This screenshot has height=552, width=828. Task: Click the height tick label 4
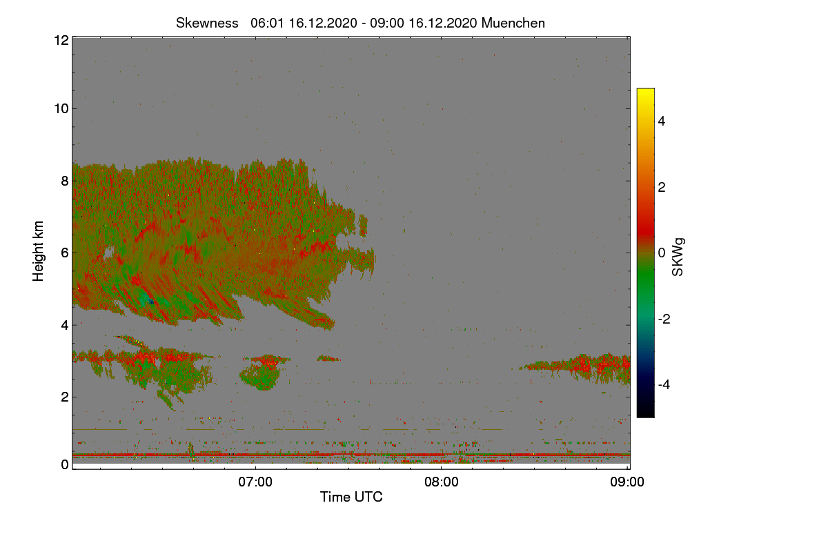coord(65,324)
